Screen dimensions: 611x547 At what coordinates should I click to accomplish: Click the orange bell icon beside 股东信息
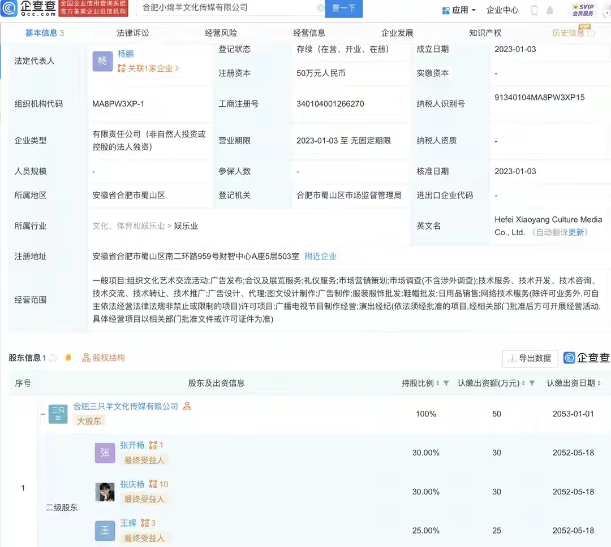point(68,358)
